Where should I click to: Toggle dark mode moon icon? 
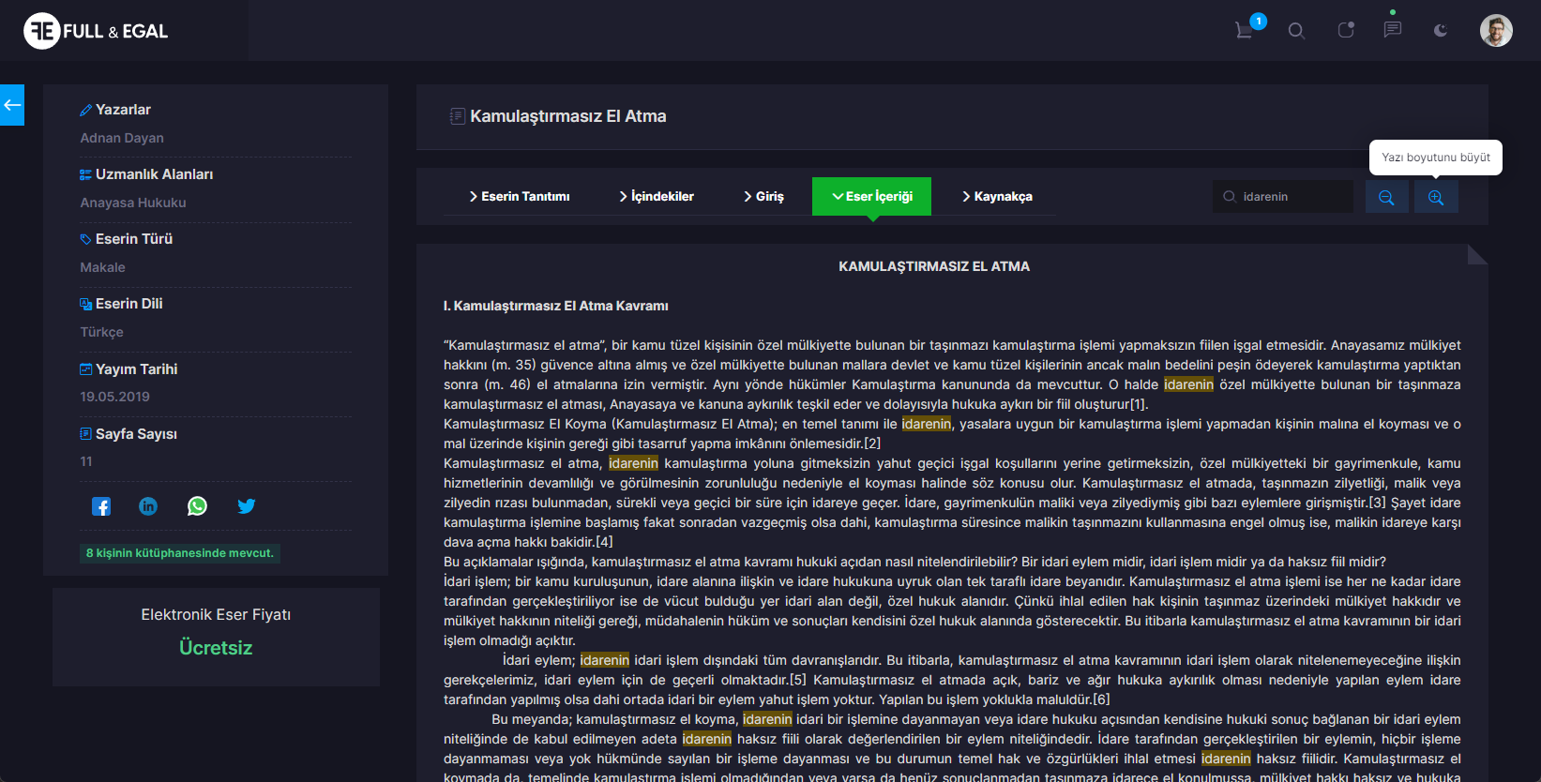tap(1441, 31)
